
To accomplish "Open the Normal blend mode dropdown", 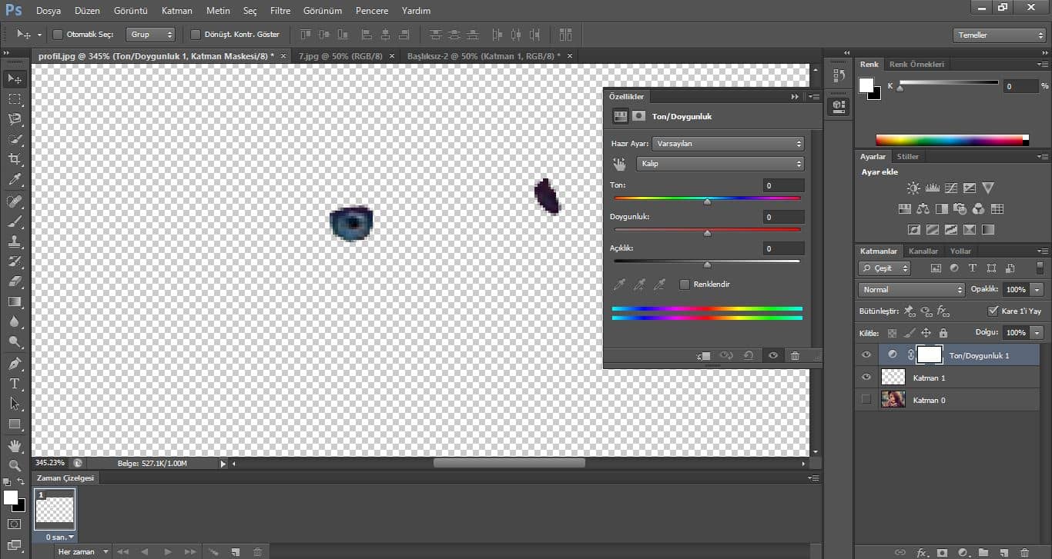I will click(911, 290).
